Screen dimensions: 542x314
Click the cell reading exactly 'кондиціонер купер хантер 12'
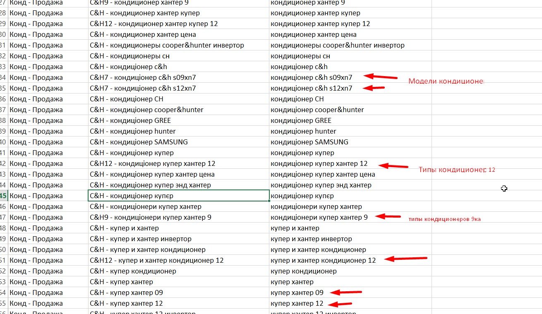coord(350,163)
